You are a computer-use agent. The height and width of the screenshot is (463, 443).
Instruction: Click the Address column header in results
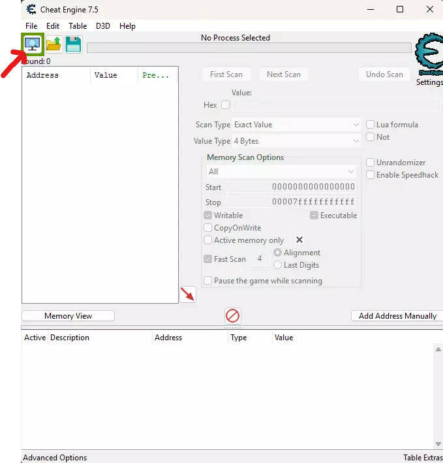(x=56, y=75)
